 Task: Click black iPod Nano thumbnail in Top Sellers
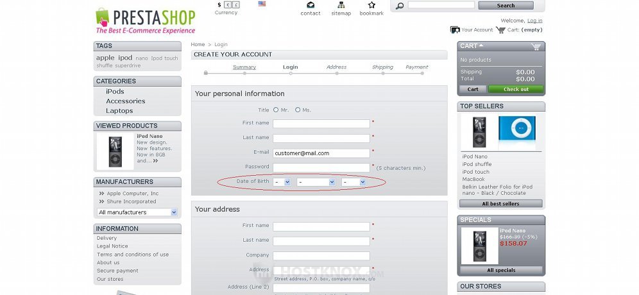[x=479, y=132]
